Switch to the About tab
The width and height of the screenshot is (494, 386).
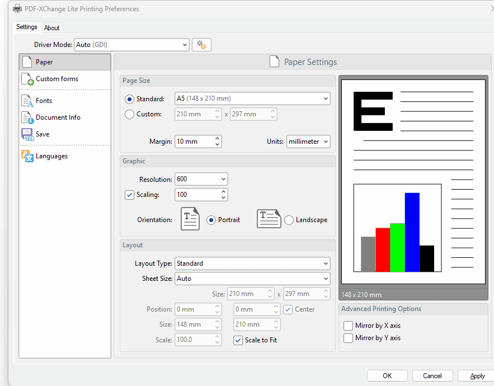pos(52,28)
